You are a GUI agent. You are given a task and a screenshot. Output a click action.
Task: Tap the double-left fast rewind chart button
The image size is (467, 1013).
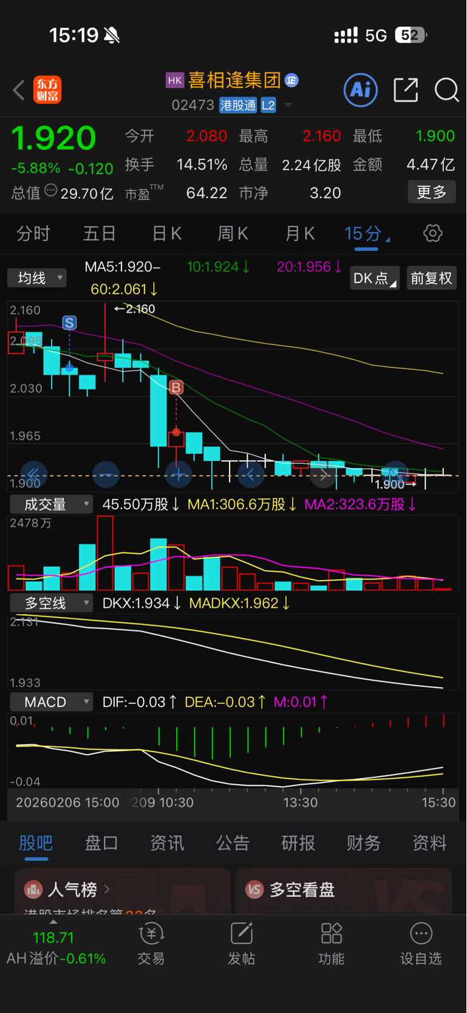[x=33, y=473]
